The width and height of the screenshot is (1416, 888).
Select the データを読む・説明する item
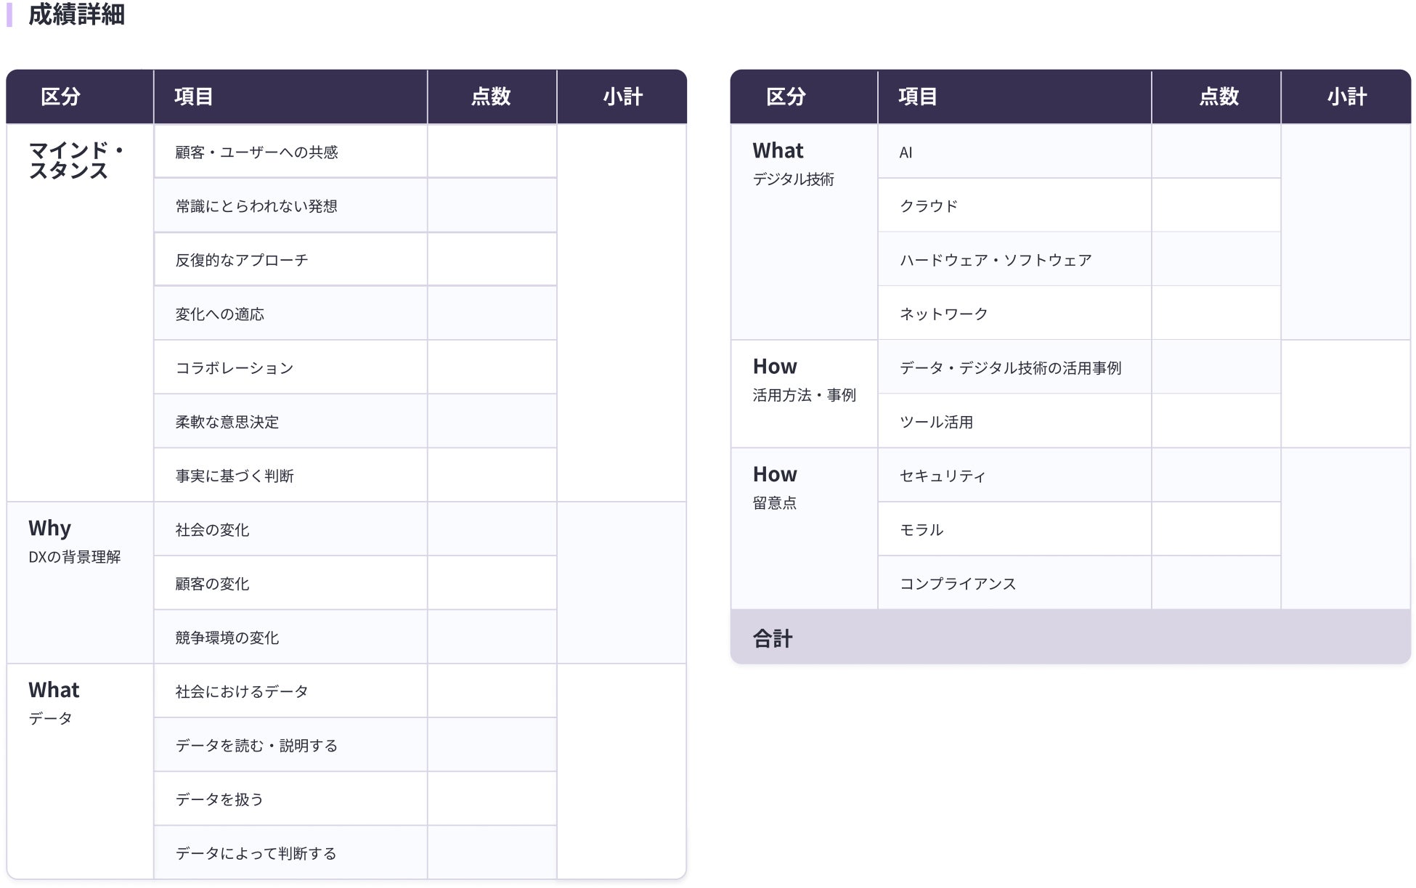(x=256, y=746)
